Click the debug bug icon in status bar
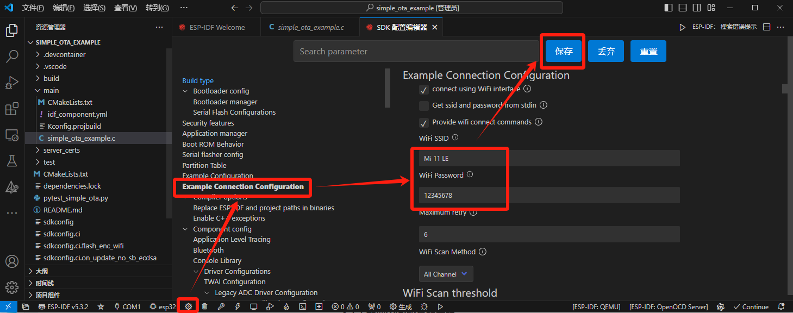This screenshot has height=313, width=793. (424, 306)
